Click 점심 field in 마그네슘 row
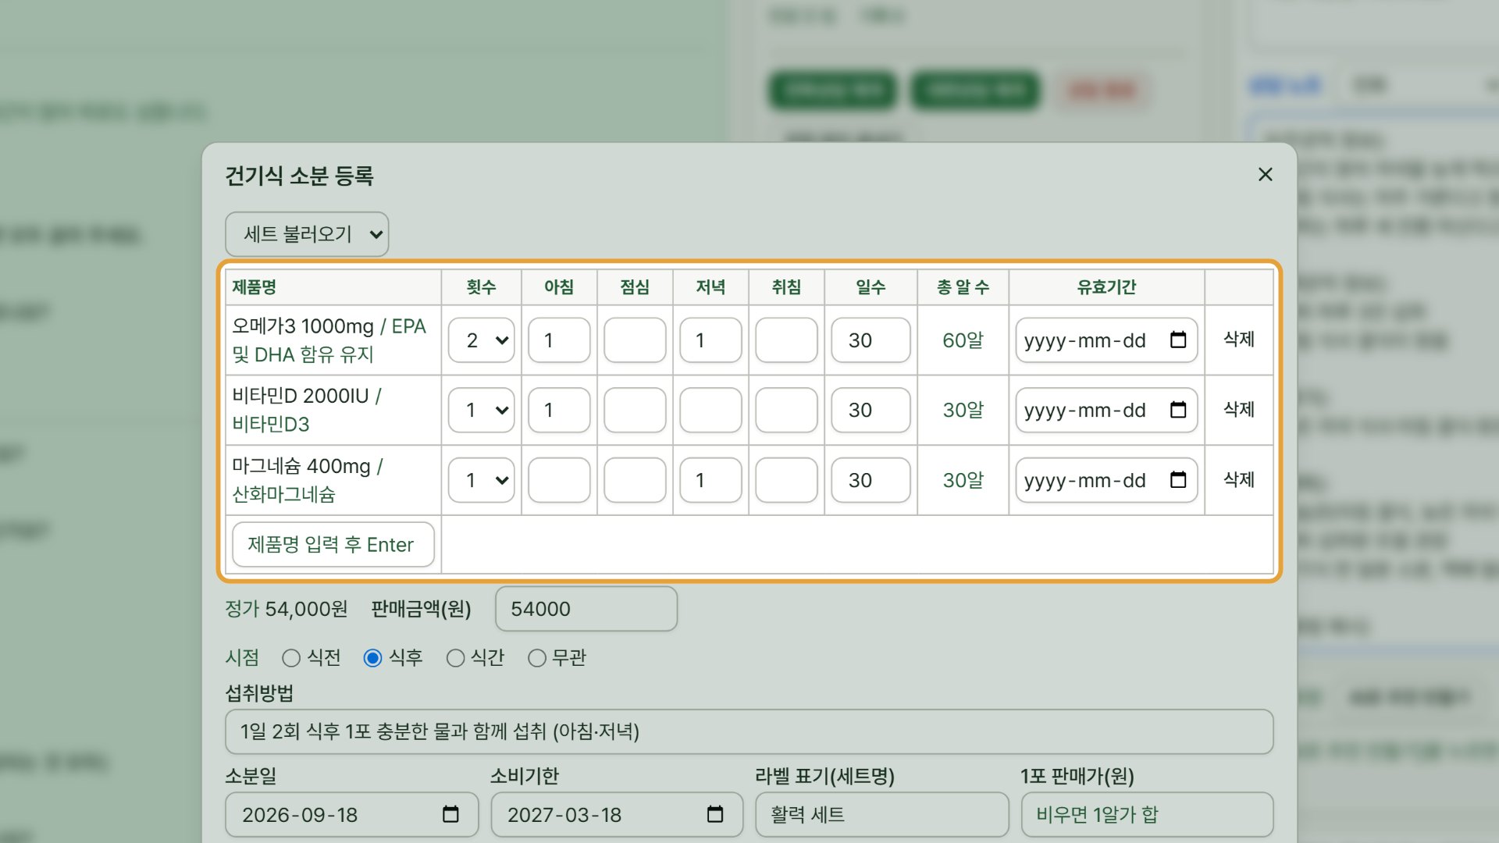This screenshot has width=1499, height=843. coord(635,480)
